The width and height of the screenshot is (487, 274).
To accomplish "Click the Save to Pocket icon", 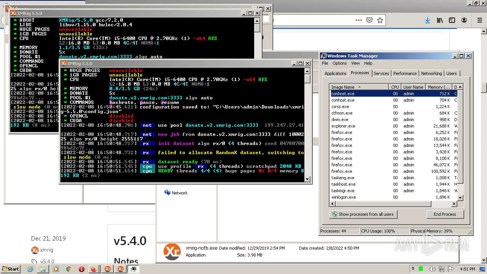I will click(x=369, y=20).
